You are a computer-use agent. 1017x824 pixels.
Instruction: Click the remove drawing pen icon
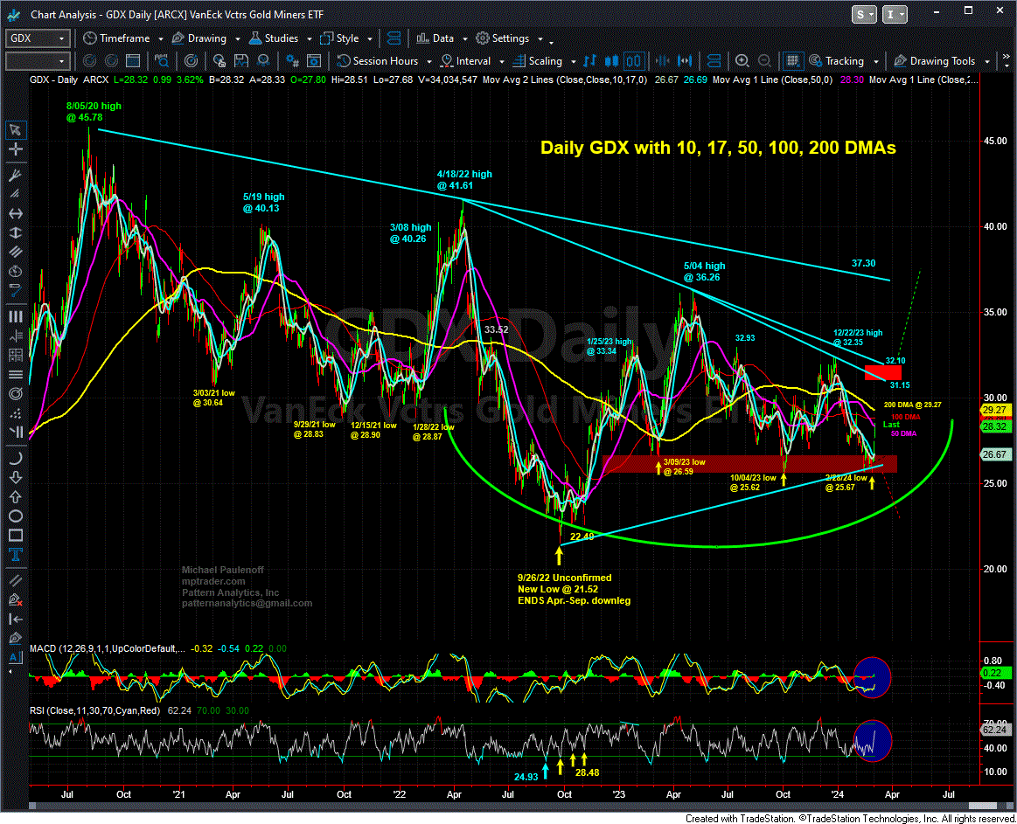click(15, 599)
